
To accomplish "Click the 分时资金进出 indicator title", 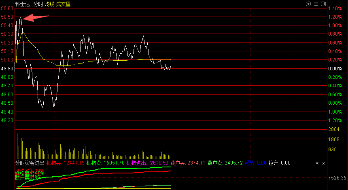I will 30,163.
